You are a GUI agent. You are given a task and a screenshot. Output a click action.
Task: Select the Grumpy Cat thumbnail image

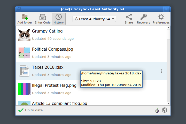coord(24,35)
